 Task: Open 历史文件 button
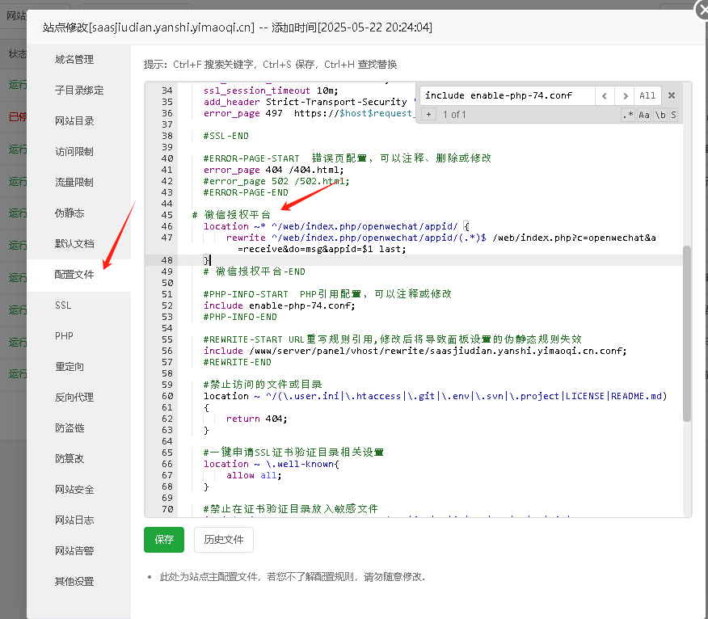(x=224, y=540)
